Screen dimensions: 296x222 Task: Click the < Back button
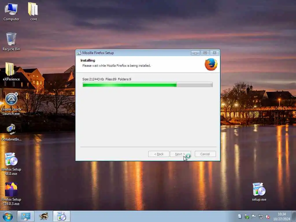click(x=159, y=154)
